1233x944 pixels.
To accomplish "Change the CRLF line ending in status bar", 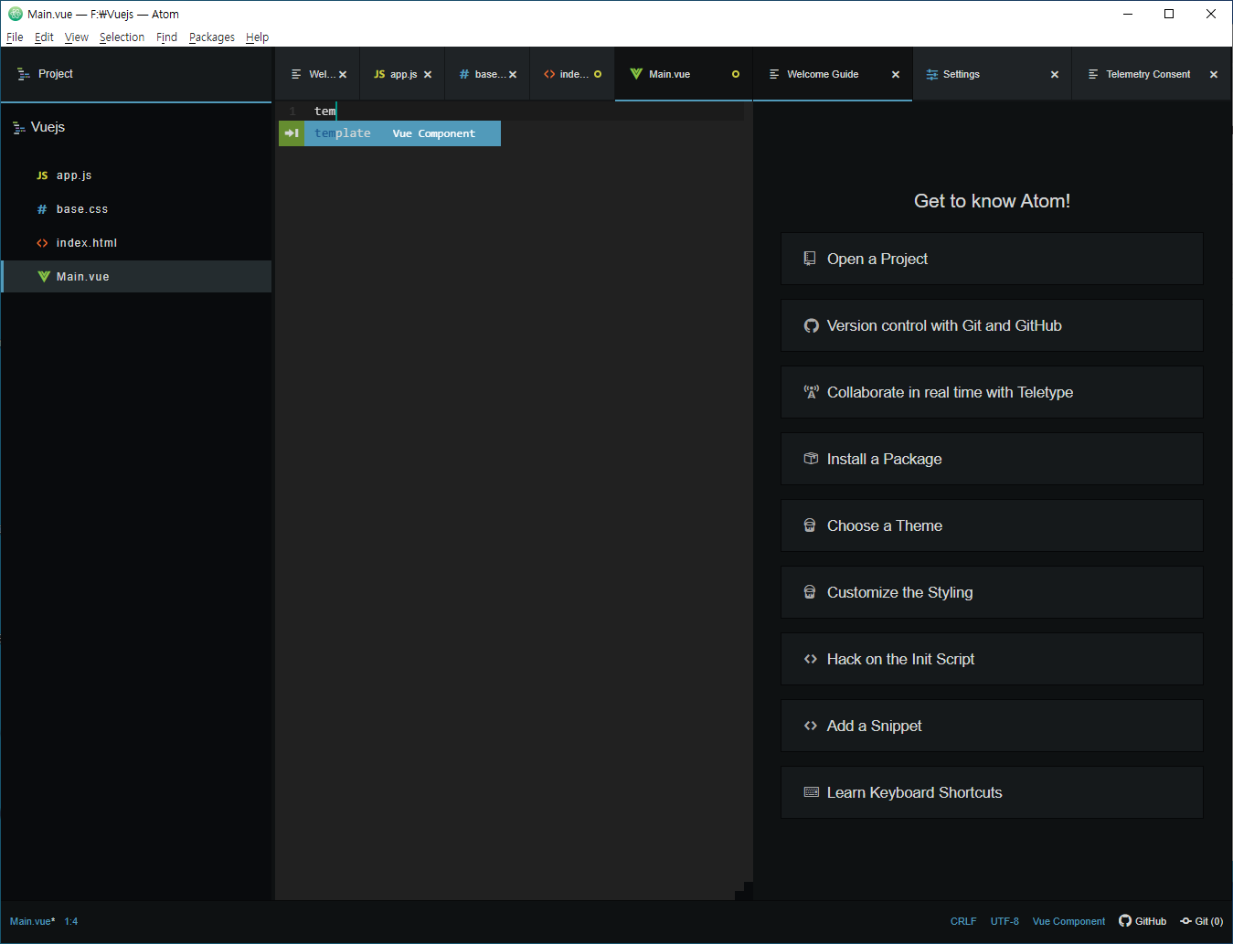I will click(x=963, y=921).
